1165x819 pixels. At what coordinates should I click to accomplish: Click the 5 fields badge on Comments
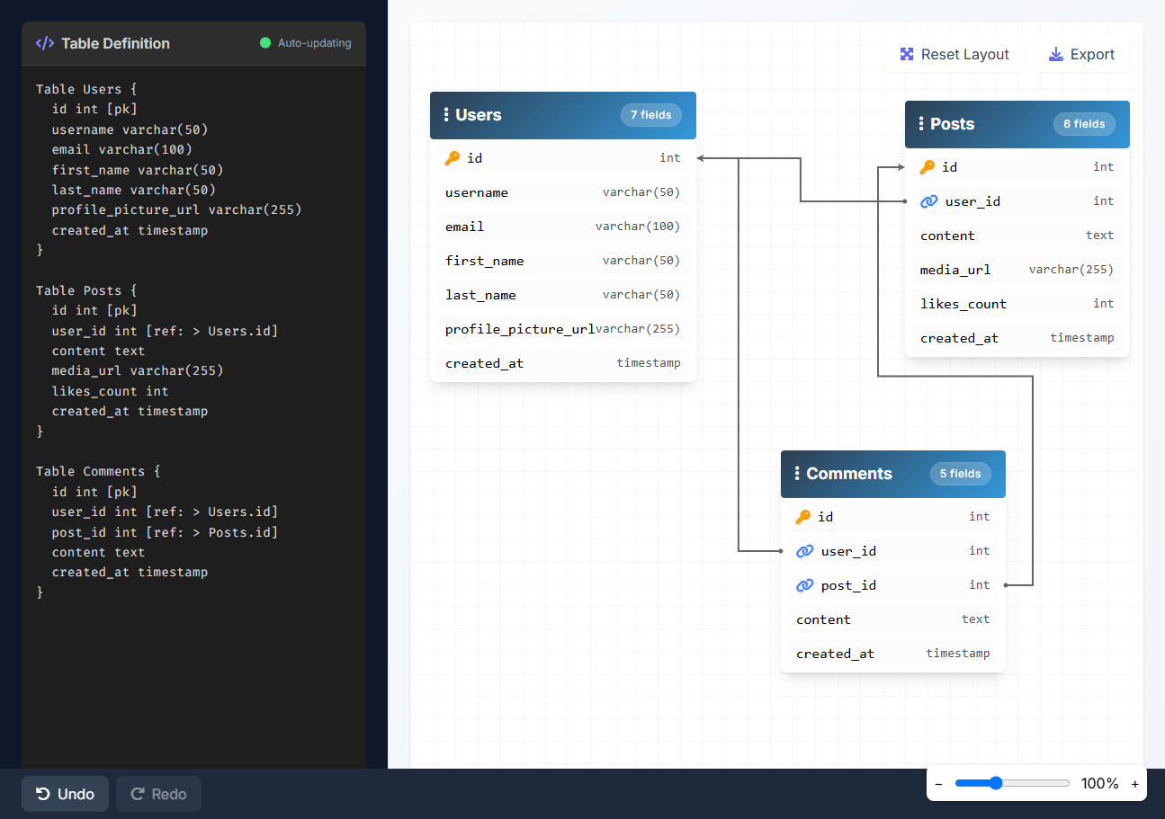[x=961, y=474]
